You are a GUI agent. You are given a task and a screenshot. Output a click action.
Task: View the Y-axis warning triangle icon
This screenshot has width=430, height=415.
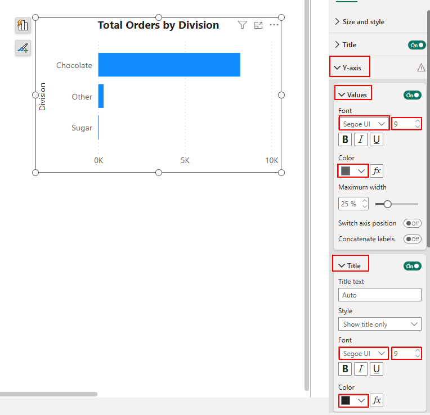[x=421, y=67]
